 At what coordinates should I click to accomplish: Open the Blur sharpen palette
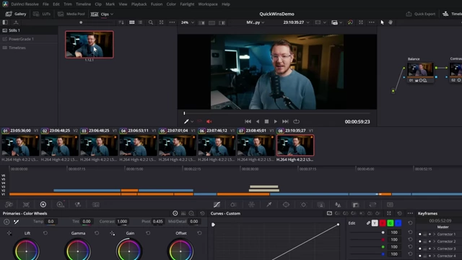338,204
